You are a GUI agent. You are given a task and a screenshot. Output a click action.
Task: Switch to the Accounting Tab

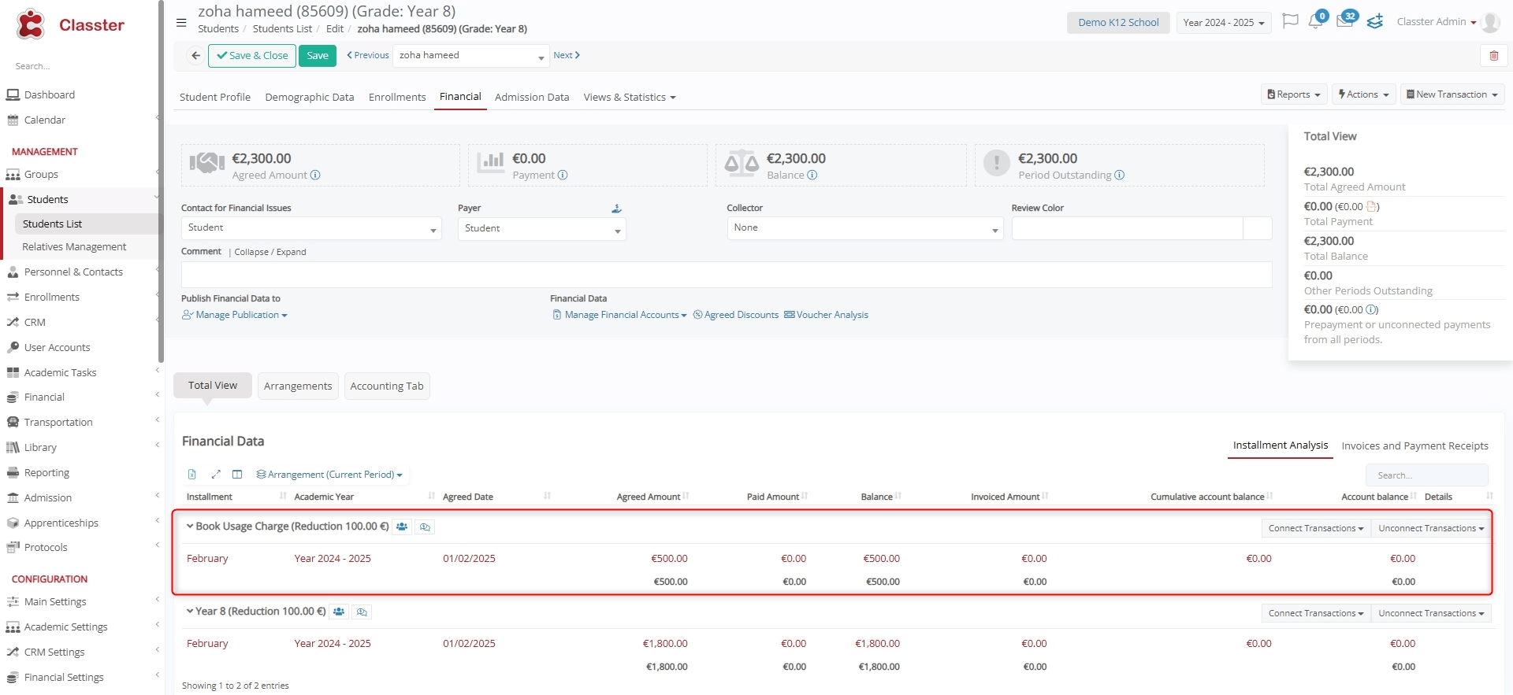tap(386, 386)
